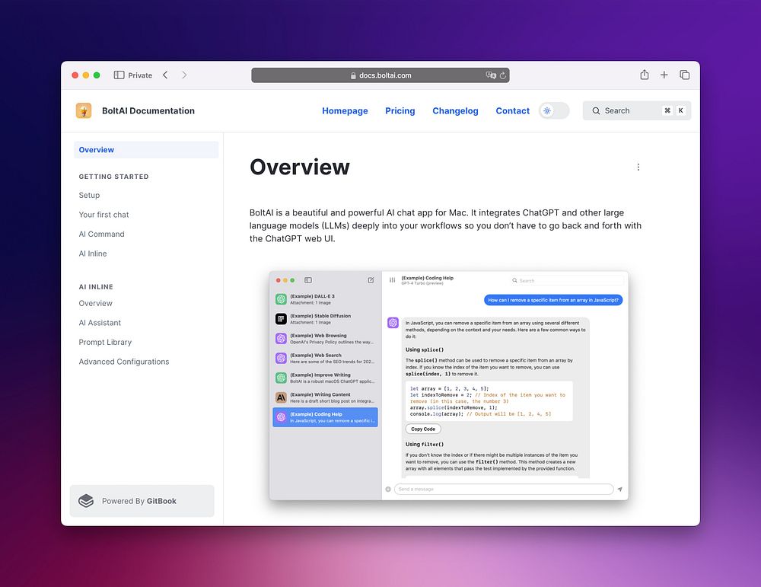Click the sidebar toggle icon in BoltAI screenshot
This screenshot has width=761, height=587.
pos(308,280)
